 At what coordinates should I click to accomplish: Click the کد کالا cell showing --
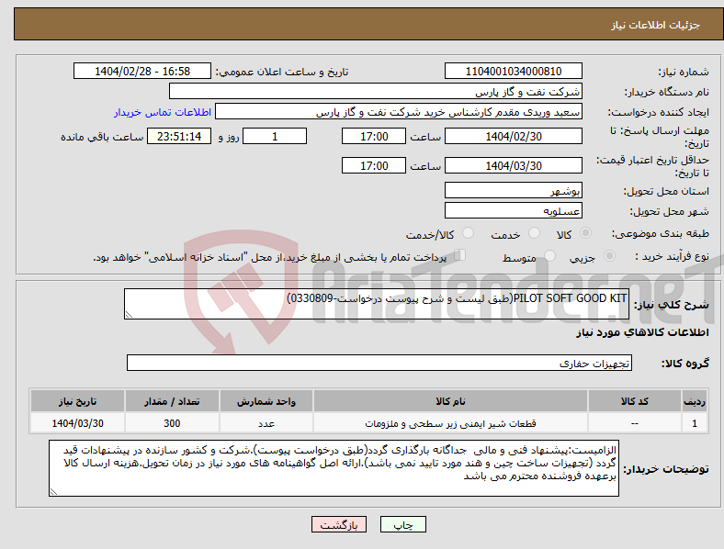click(635, 423)
